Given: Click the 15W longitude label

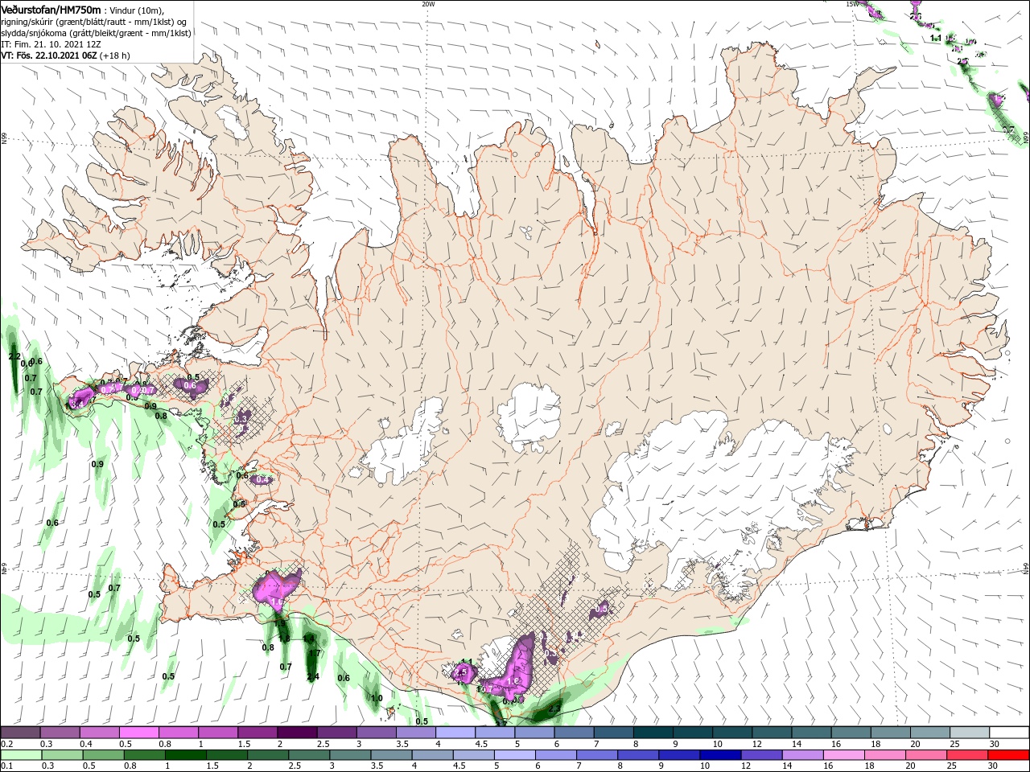Looking at the screenshot, I should (851, 3).
